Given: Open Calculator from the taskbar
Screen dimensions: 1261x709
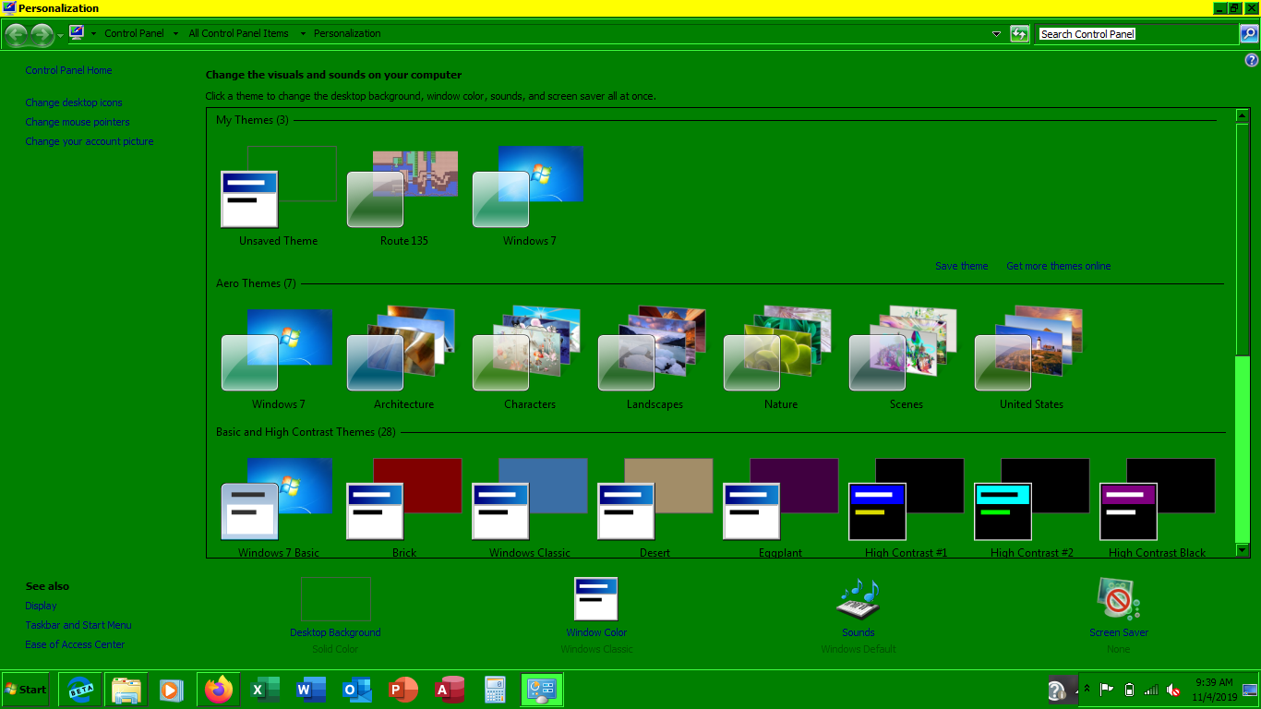Looking at the screenshot, I should [x=496, y=690].
